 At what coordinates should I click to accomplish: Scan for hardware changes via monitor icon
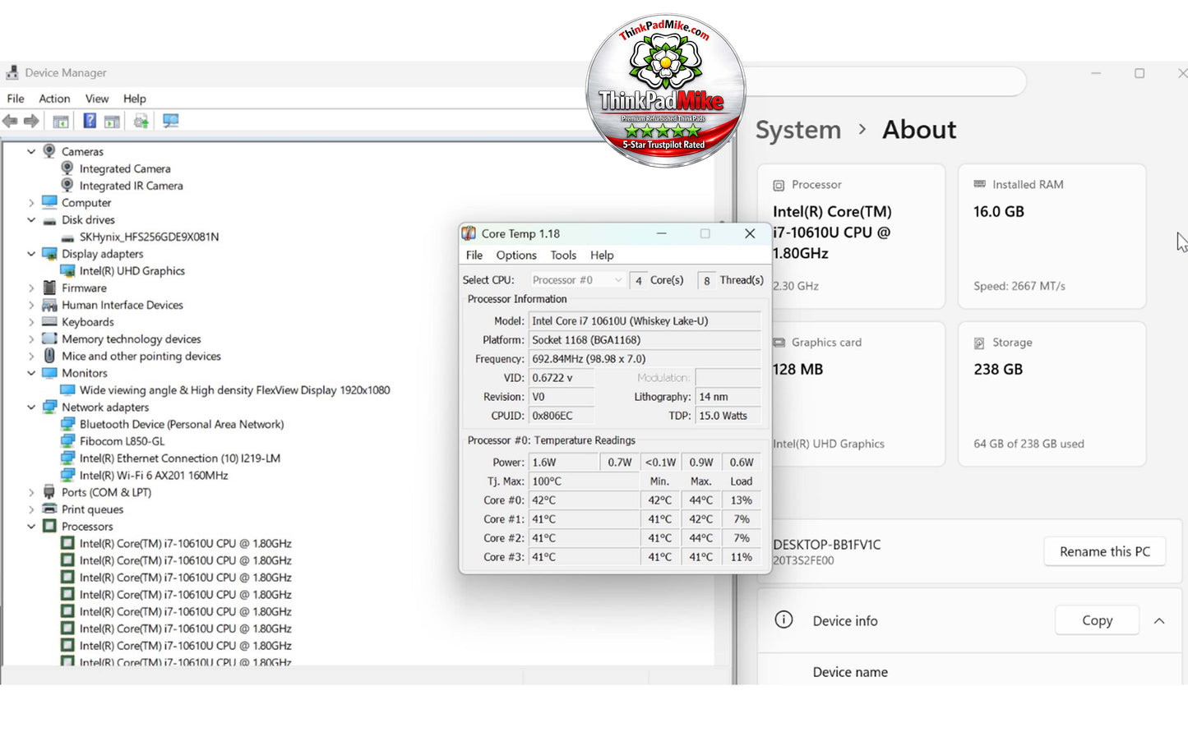point(170,121)
